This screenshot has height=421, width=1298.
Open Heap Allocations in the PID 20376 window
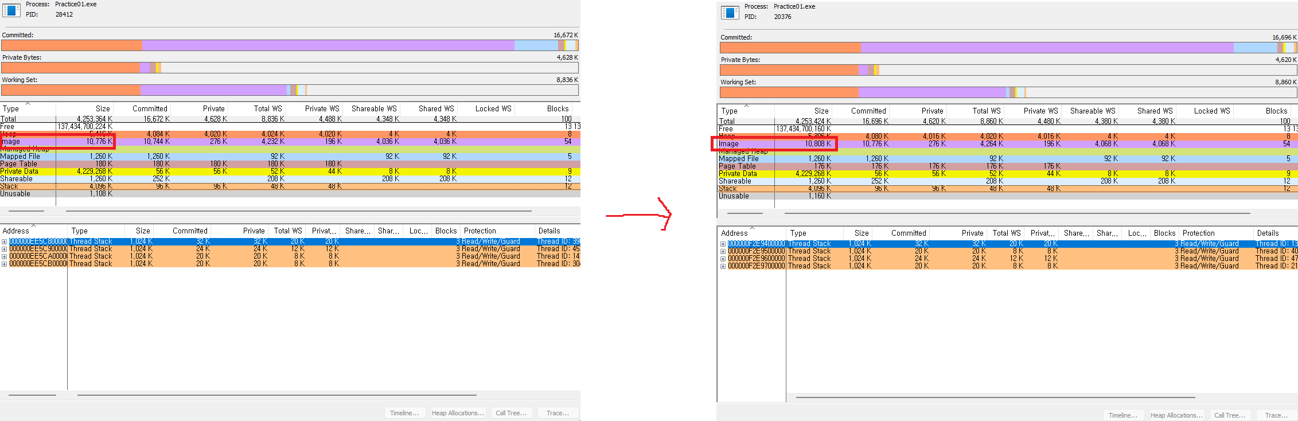click(x=1176, y=415)
